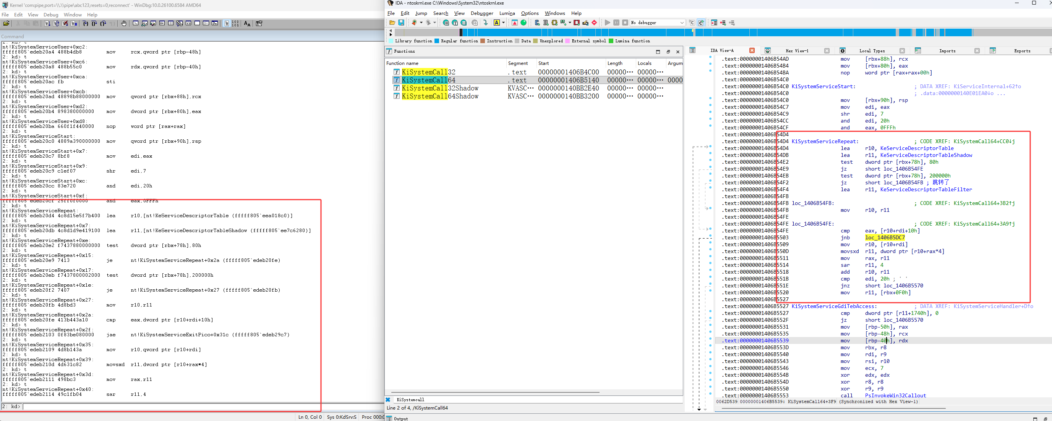Click IDA pencil edit icon
Image resolution: width=1052 pixels, height=421 pixels.
[x=586, y=23]
